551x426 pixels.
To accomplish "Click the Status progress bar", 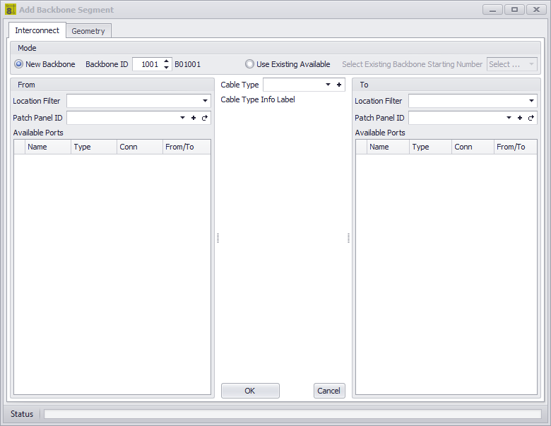I will click(292, 414).
